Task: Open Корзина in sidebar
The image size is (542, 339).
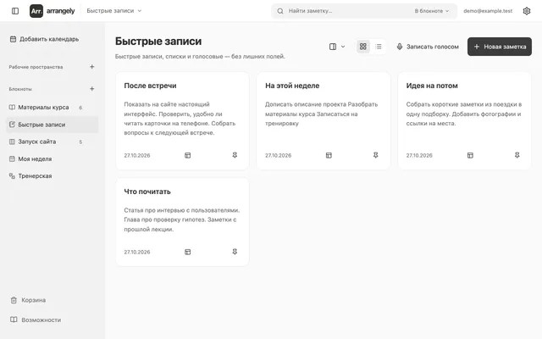Action: tap(28, 300)
